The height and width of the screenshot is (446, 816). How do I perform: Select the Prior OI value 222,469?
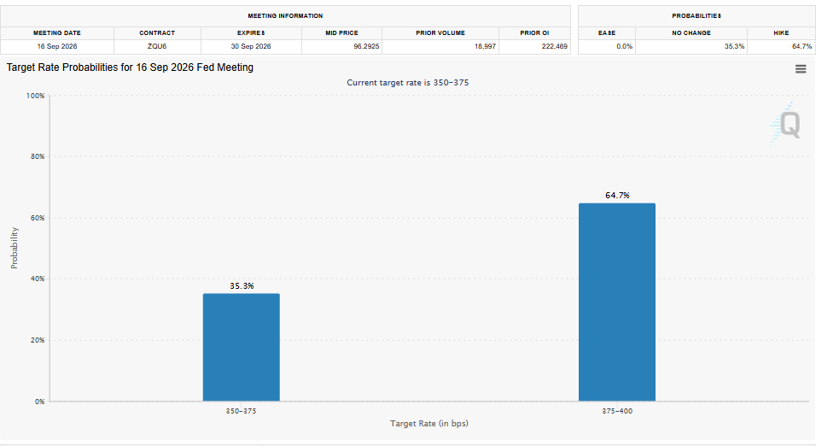pyautogui.click(x=554, y=46)
